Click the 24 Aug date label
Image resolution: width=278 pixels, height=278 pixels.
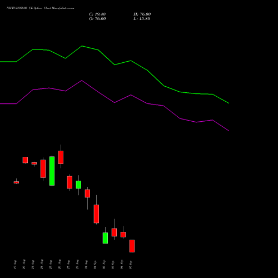click(x=42, y=265)
